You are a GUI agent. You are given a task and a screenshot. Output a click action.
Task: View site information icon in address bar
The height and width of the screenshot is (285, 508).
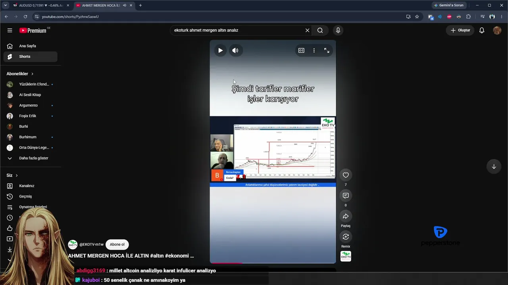click(x=37, y=17)
